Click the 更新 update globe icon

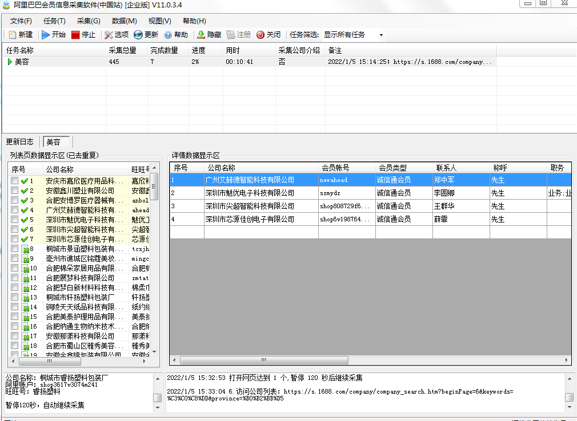[x=138, y=35]
